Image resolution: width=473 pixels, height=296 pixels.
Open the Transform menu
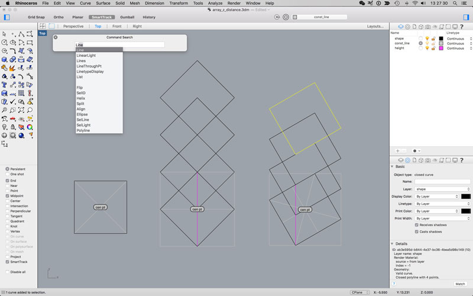click(179, 3)
